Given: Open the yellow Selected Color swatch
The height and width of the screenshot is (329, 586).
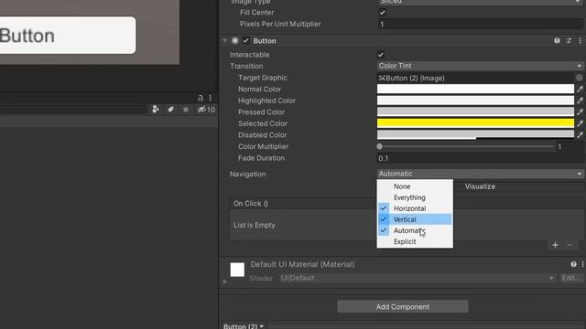Looking at the screenshot, I should coord(475,123).
